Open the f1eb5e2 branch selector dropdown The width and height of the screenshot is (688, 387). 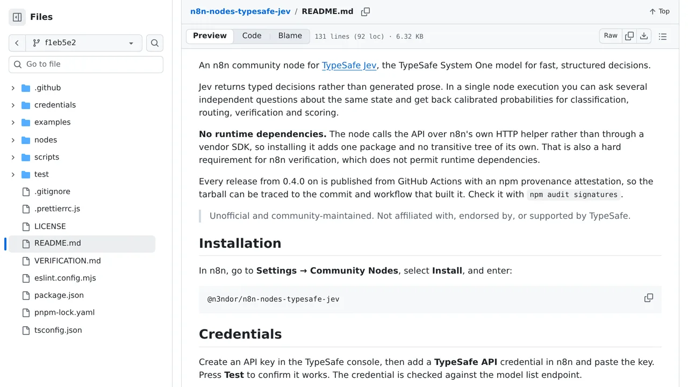[83, 43]
